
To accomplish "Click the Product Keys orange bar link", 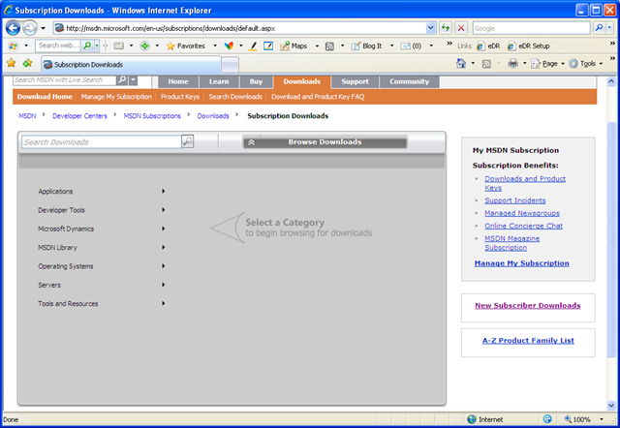I will click(180, 97).
